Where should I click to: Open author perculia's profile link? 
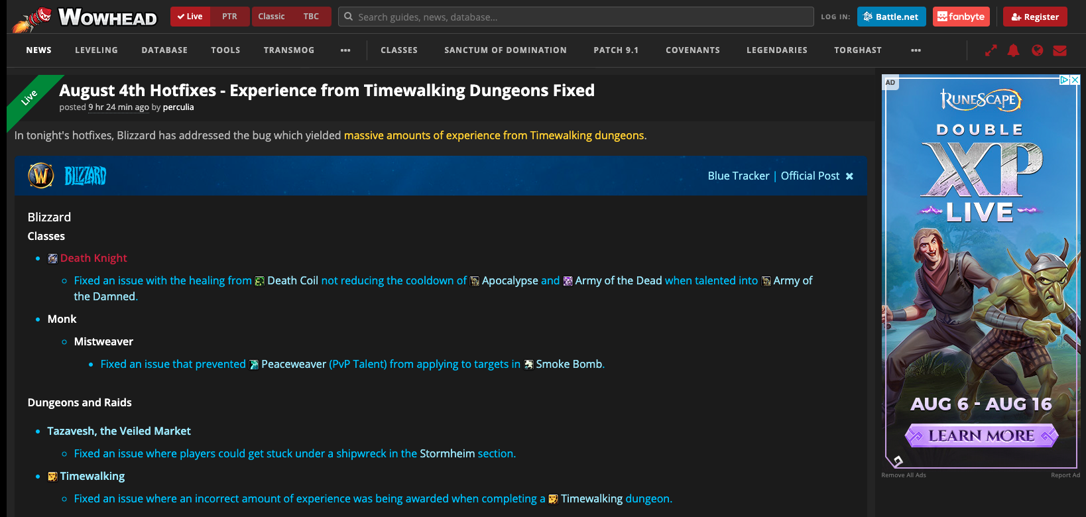178,107
